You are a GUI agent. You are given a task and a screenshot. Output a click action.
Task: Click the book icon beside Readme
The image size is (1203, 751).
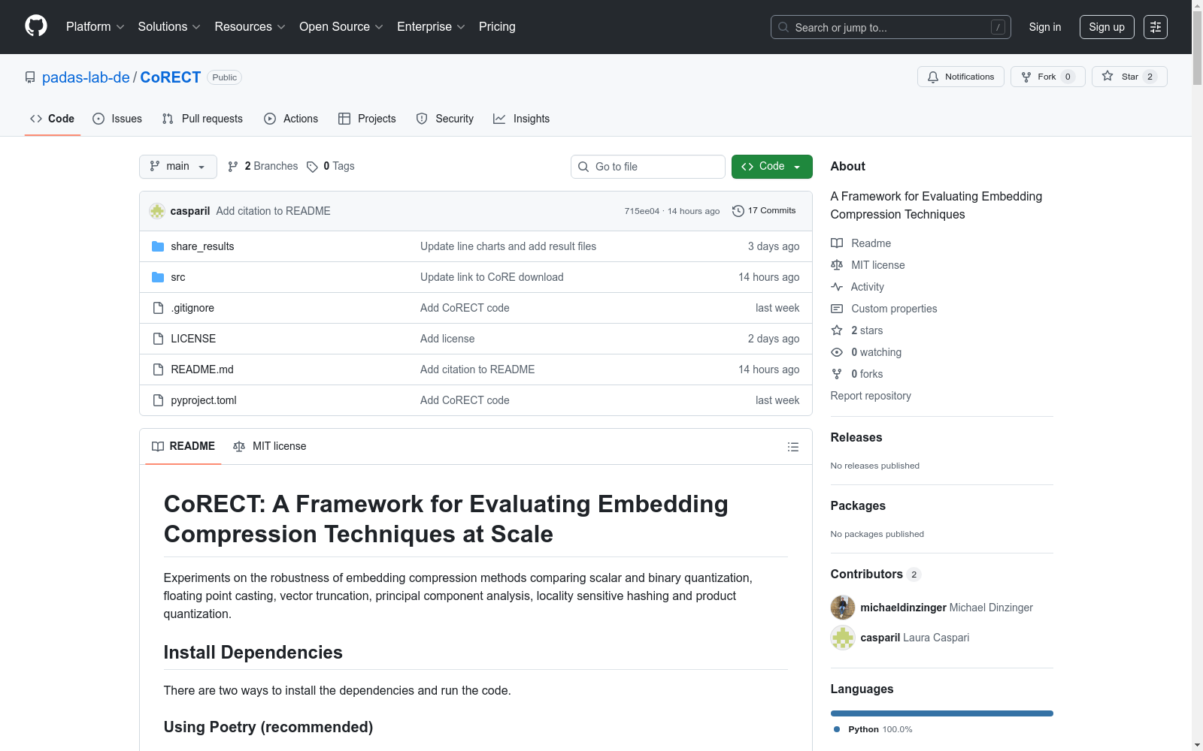(x=837, y=243)
